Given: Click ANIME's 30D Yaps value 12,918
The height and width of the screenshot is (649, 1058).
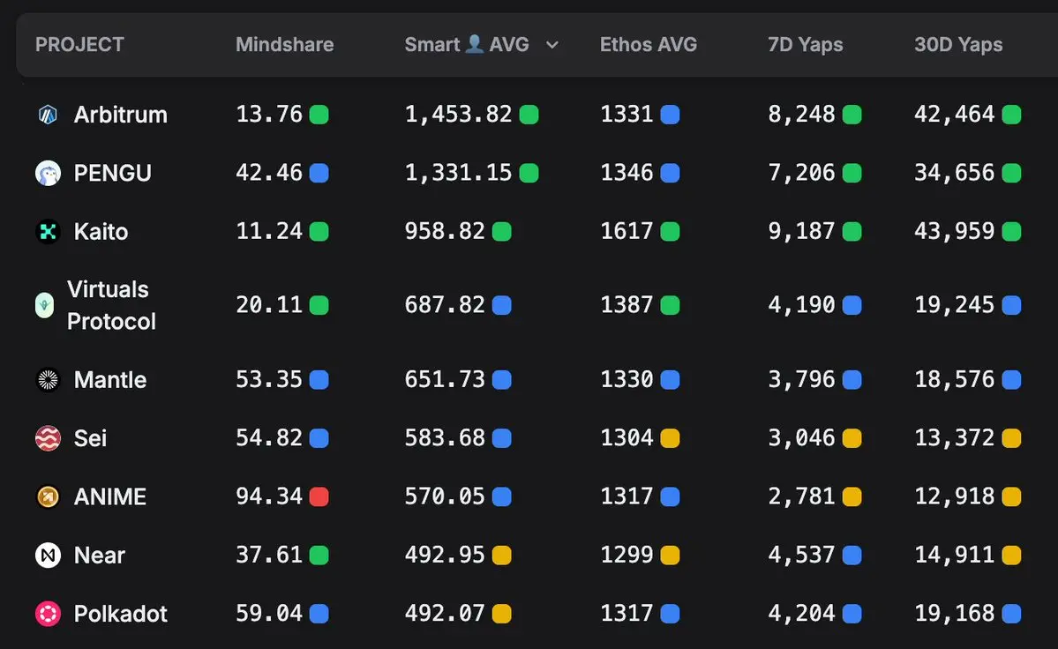Looking at the screenshot, I should pos(954,497).
